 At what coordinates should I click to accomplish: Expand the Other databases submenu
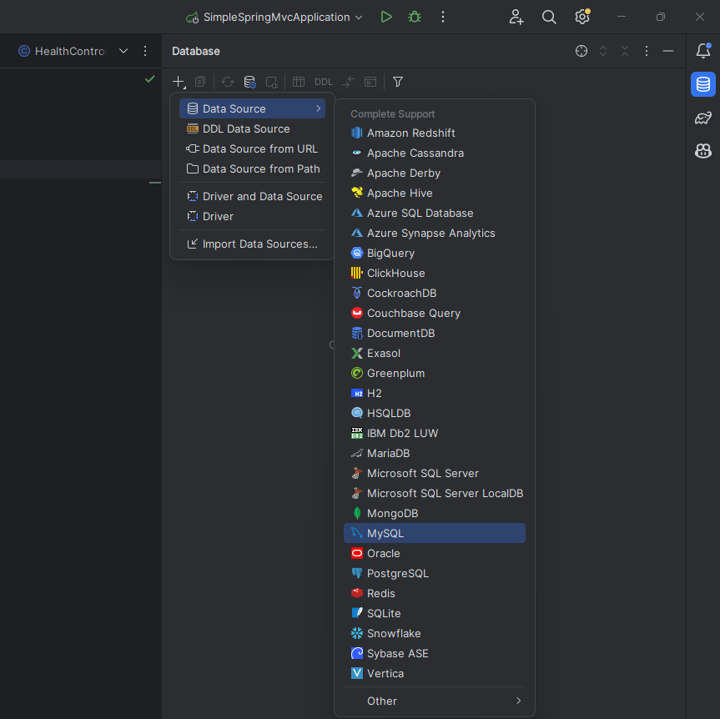click(435, 701)
